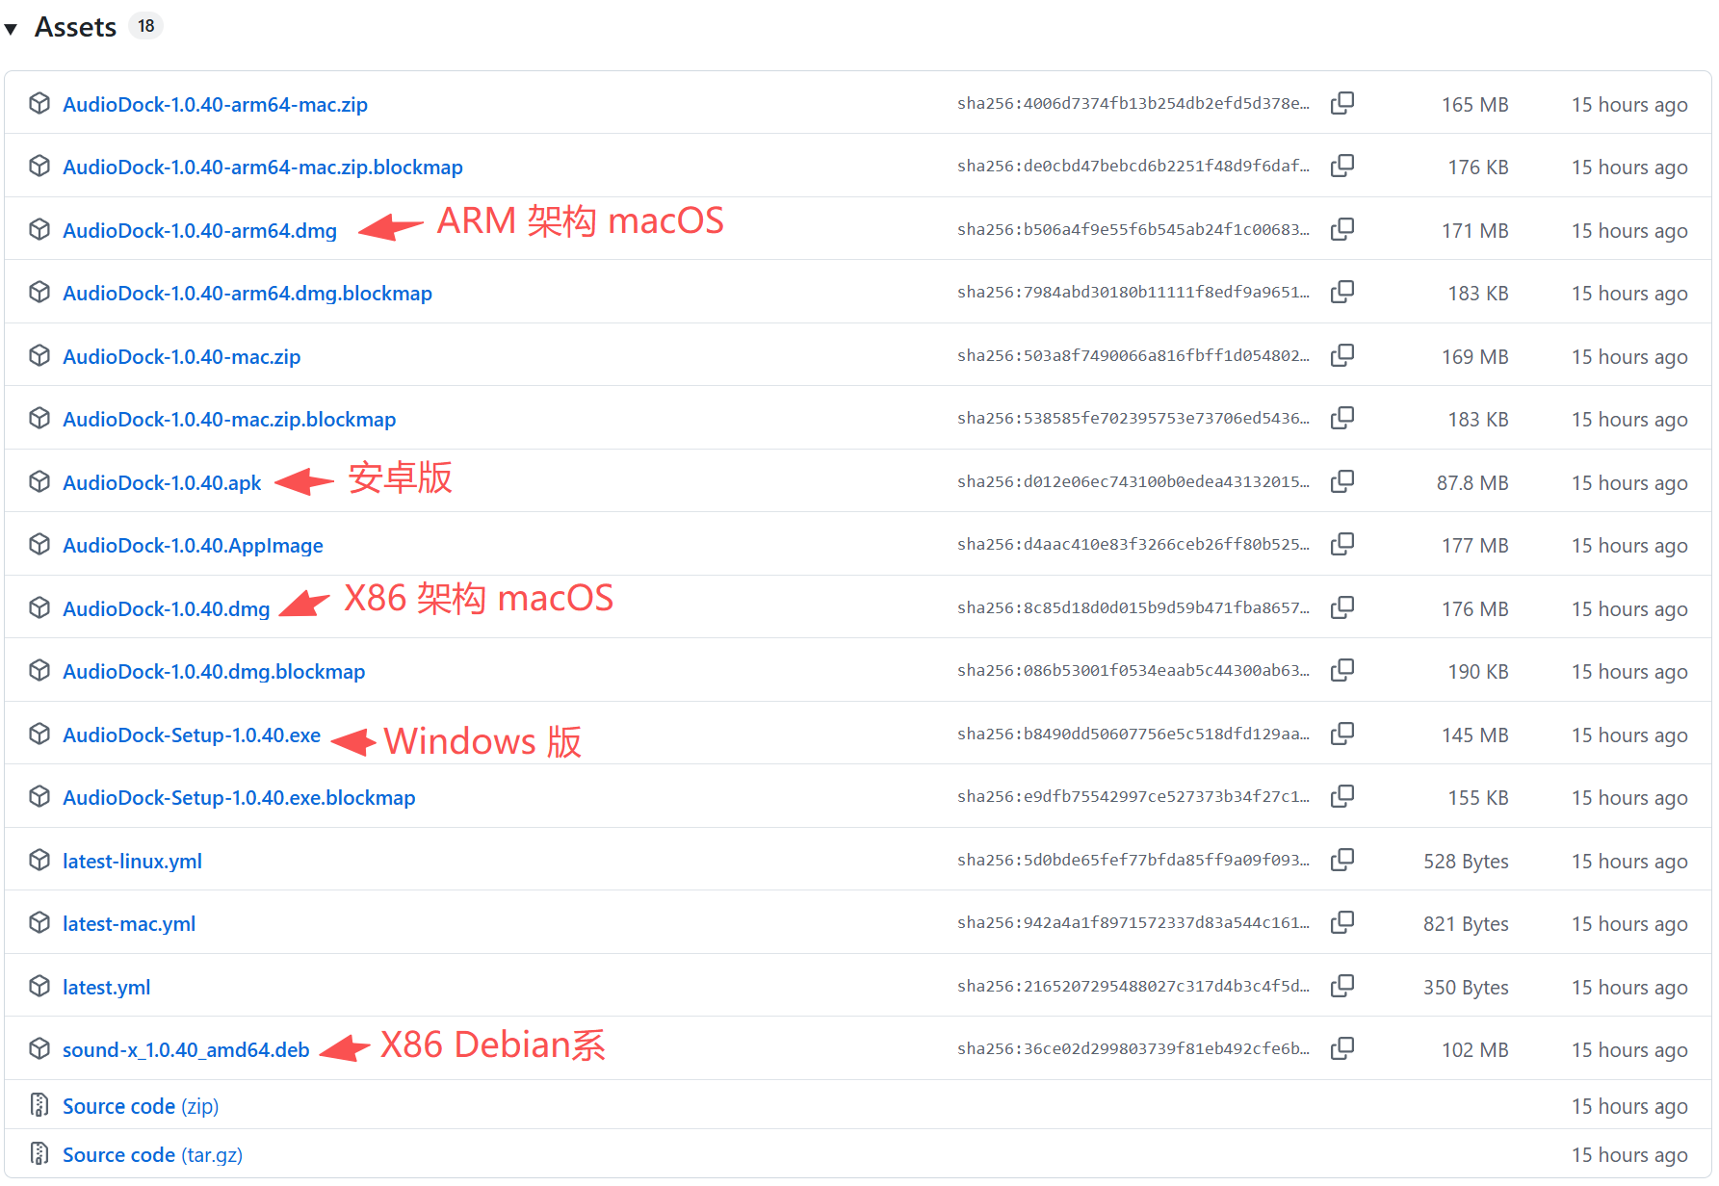Image resolution: width=1719 pixels, height=1186 pixels.
Task: Click package icon beside AudioDock-Setup-1.0.40.exe
Action: 39,734
